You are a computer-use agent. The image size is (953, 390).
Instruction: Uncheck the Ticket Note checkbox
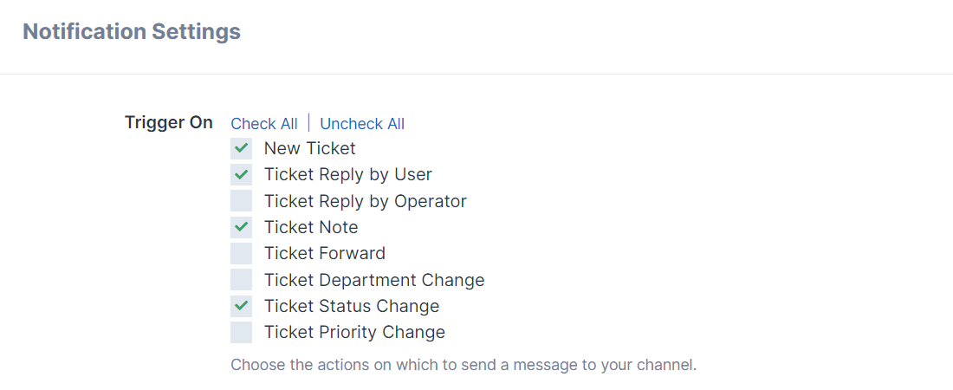tap(241, 227)
